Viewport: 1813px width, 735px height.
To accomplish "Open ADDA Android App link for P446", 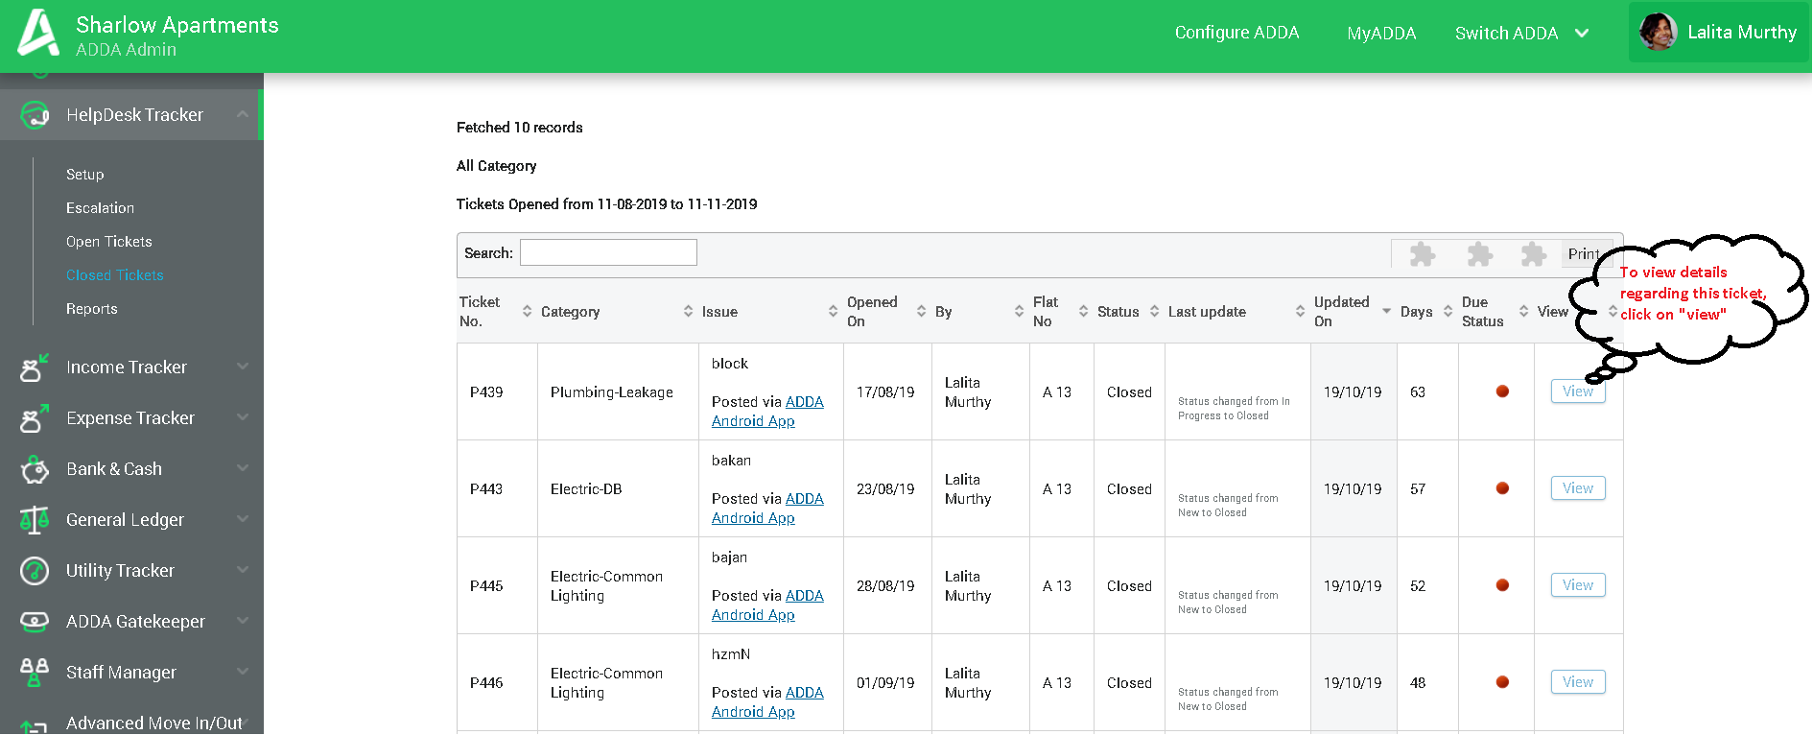I will click(767, 702).
